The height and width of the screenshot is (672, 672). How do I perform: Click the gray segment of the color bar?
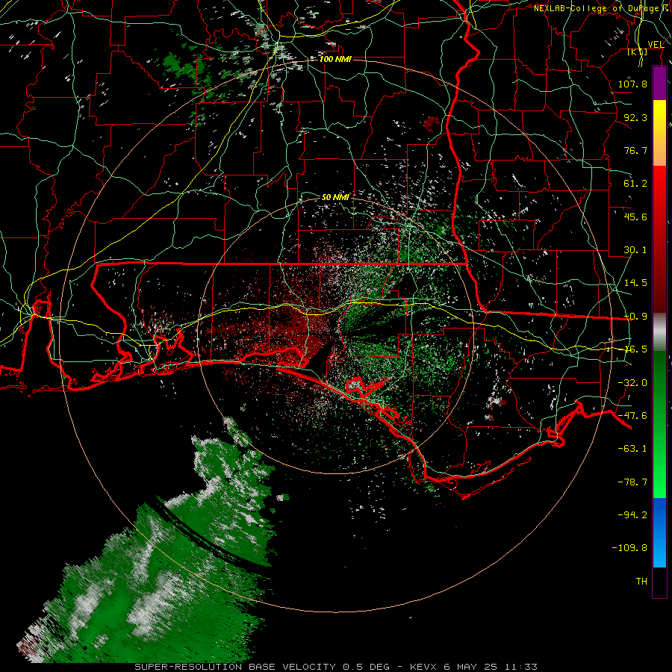coord(659,332)
